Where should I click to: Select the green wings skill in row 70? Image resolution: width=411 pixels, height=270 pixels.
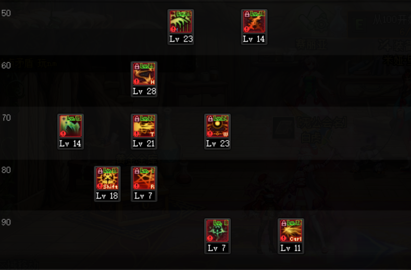[70, 126]
